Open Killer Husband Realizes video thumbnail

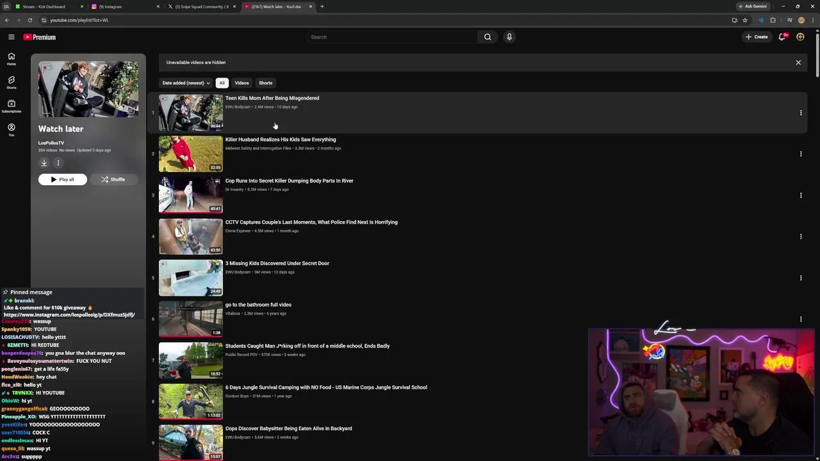point(191,154)
